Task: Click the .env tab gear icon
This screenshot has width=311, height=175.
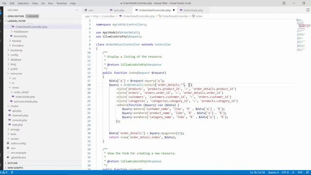Action: pos(86,10)
